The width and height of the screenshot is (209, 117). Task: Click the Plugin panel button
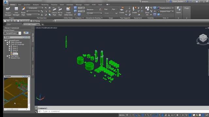(186, 8)
